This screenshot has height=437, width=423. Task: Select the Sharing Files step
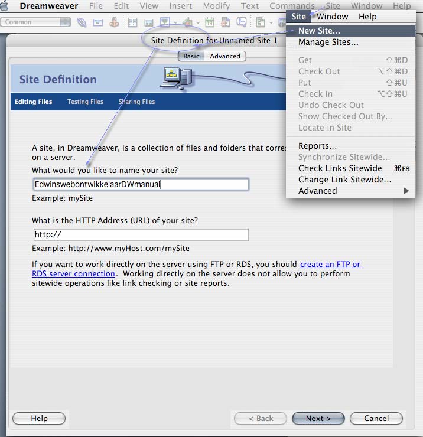tap(136, 102)
